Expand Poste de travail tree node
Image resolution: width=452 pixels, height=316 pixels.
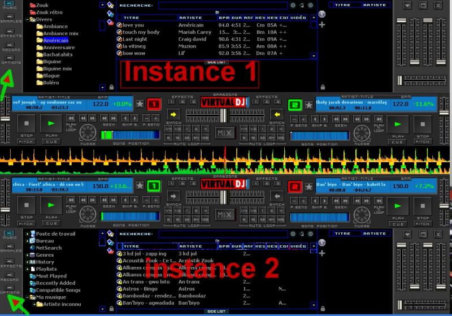click(x=27, y=234)
